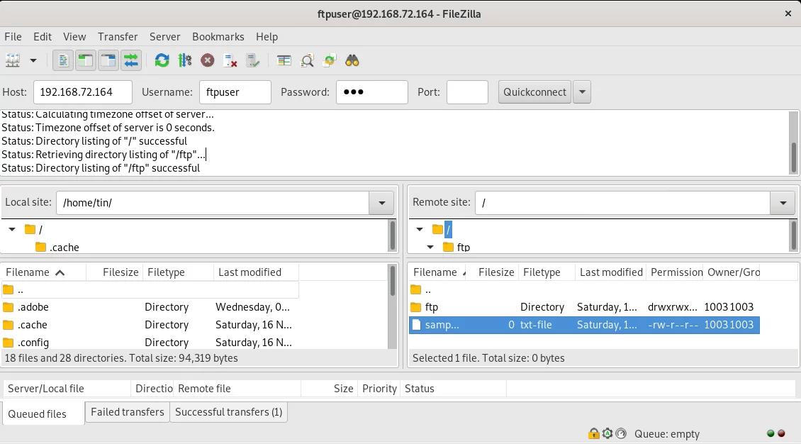
Task: Close the FileZilla window
Action: 788,13
